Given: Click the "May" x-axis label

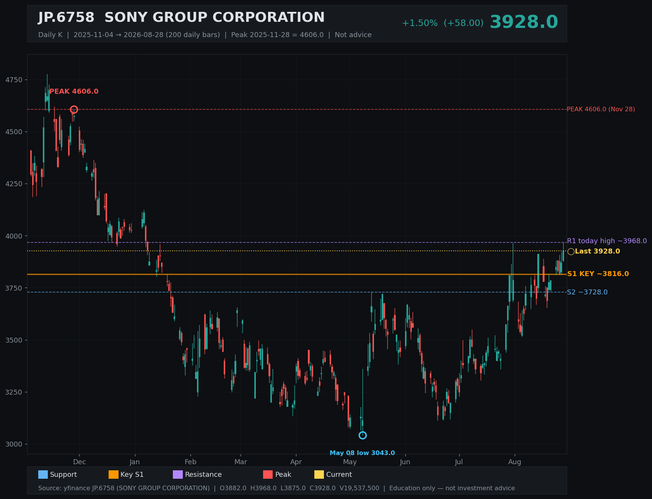Looking at the screenshot, I should click(350, 462).
